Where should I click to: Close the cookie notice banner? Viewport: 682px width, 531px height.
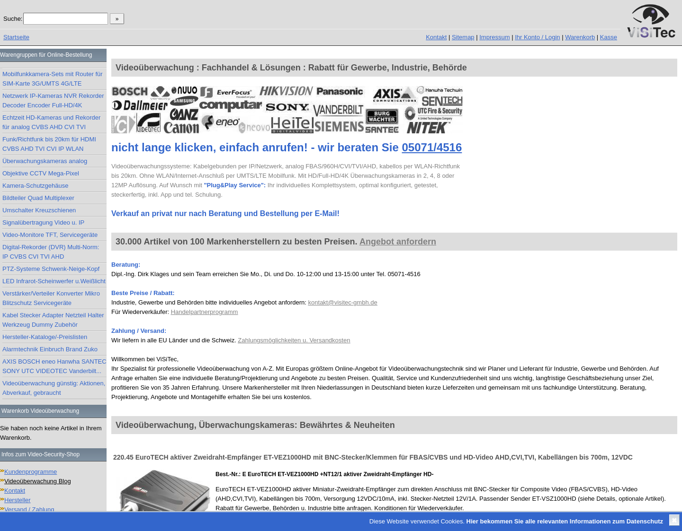pos(674,520)
